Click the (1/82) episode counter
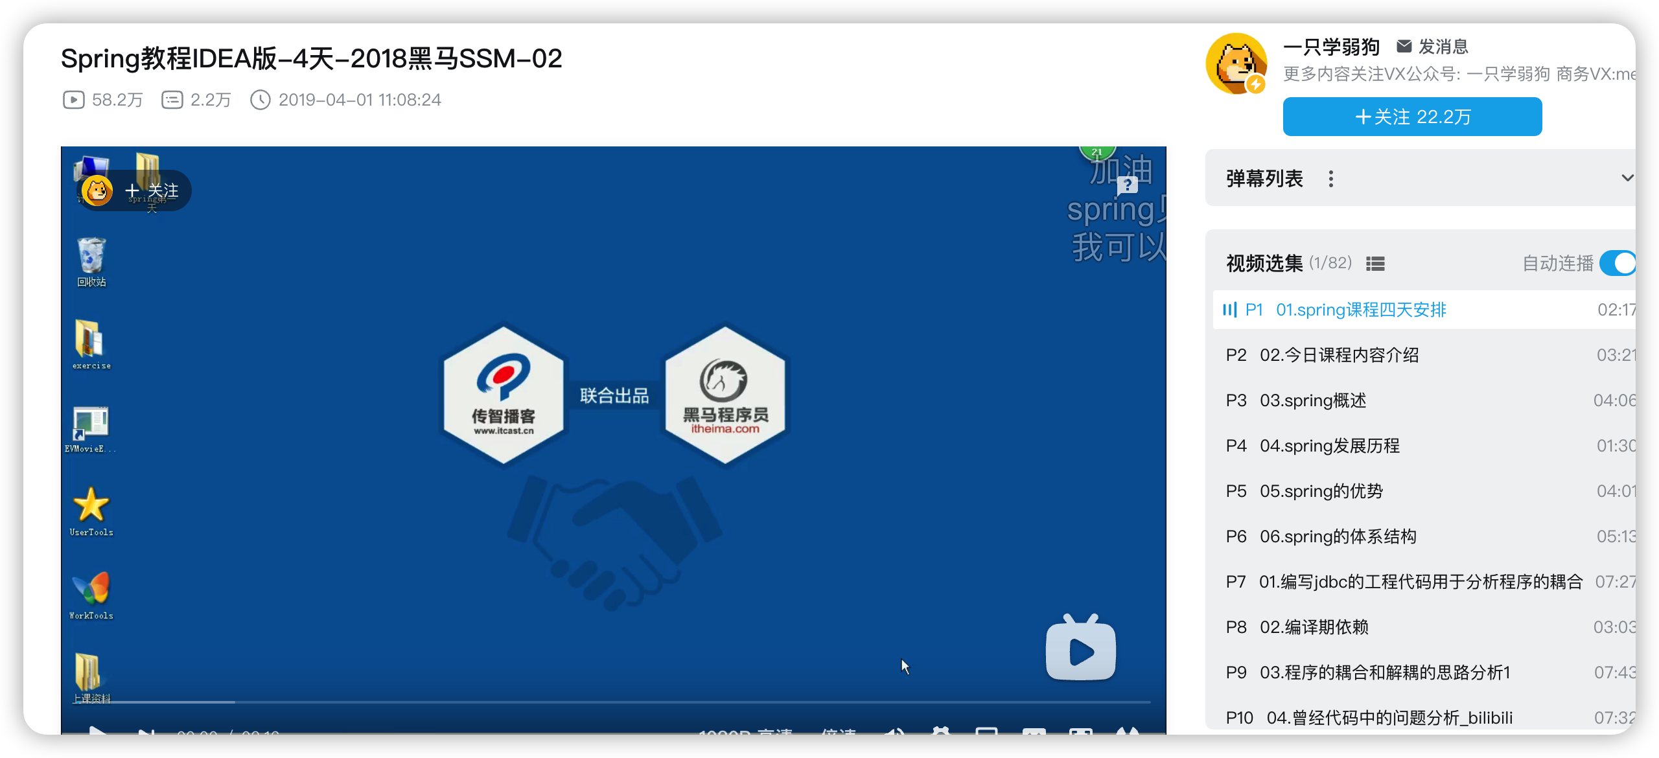Screen dimensions: 1659x758 point(1330,262)
